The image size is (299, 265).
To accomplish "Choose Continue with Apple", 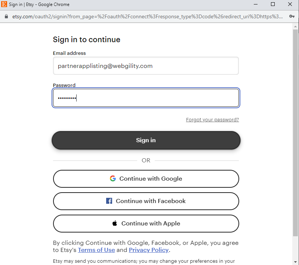I will [146, 224].
